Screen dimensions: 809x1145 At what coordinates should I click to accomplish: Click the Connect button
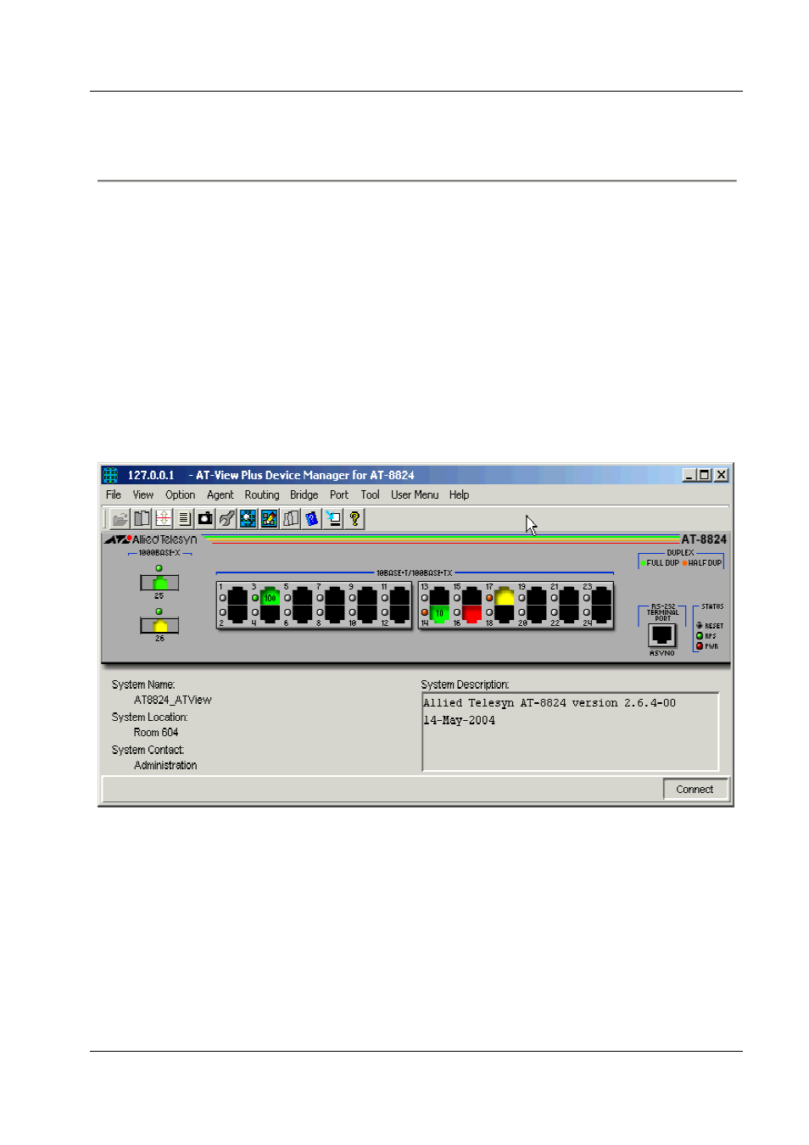pos(695,790)
